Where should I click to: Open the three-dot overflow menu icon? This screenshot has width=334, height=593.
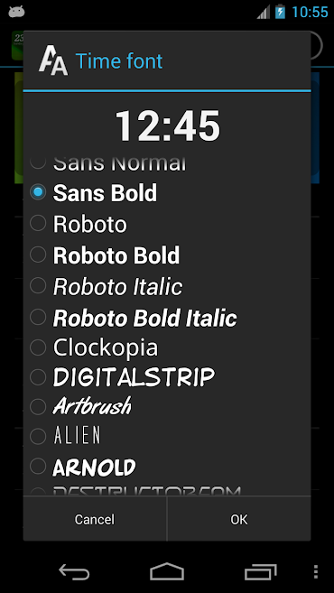316,572
